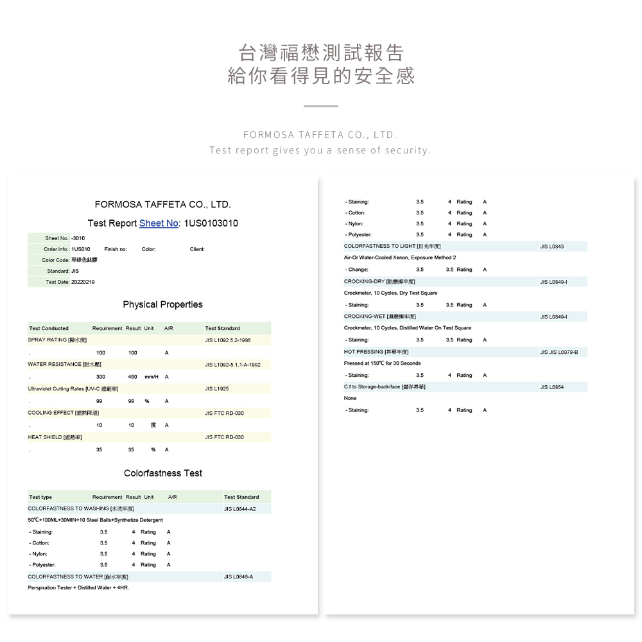Click the Test Conducted column header
642x642 pixels.
pyautogui.click(x=49, y=328)
